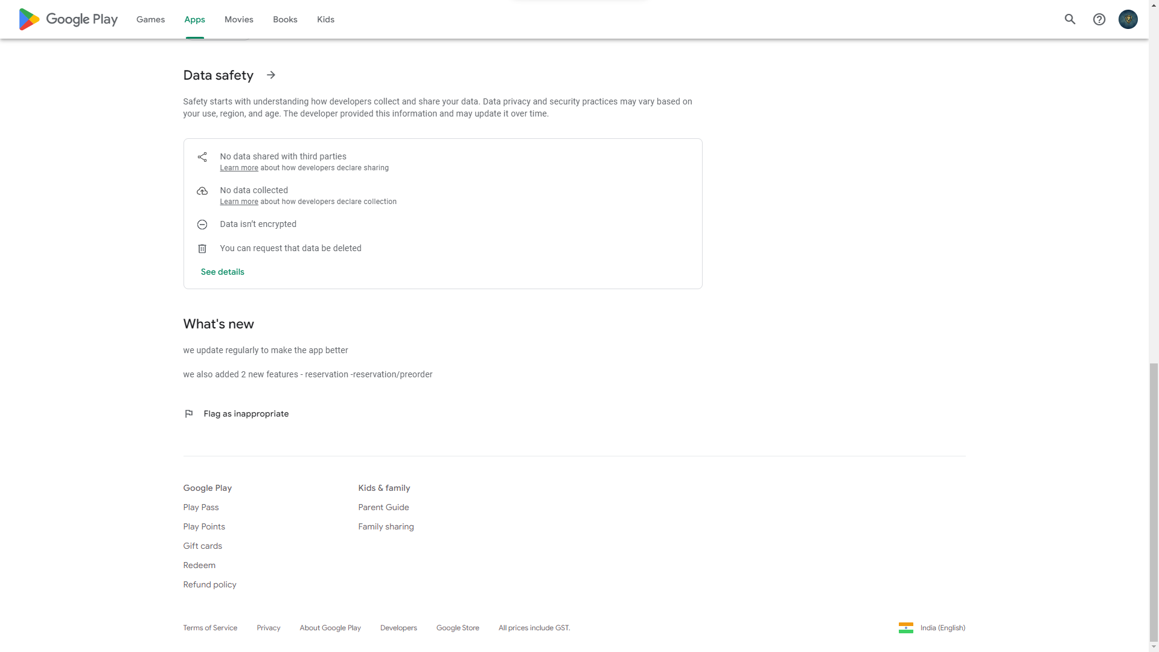Image resolution: width=1159 pixels, height=652 pixels.
Task: Click the cloud upload data collection icon
Action: 202,191
